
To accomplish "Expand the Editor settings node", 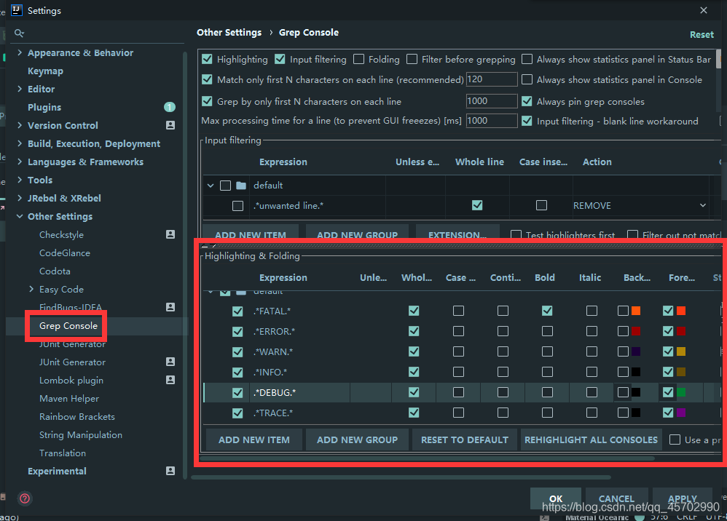I will click(x=20, y=89).
